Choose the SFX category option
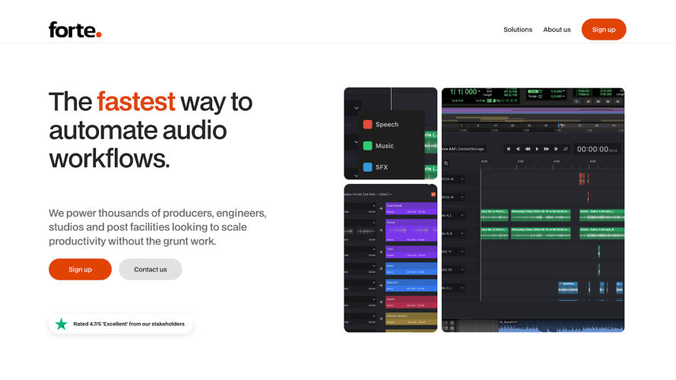 point(376,167)
